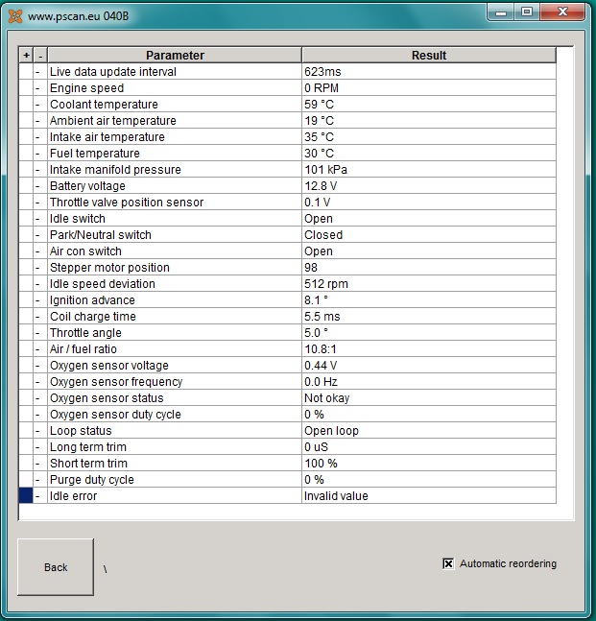Screen dimensions: 596x621
Task: Click the 101 kPa result value
Action: click(429, 170)
